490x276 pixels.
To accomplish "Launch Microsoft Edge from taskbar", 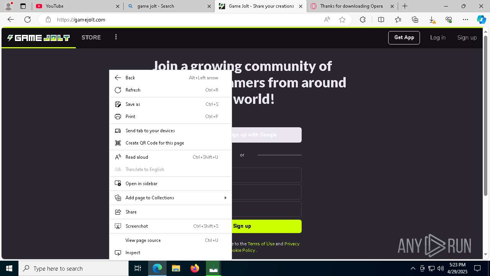I will (157, 268).
